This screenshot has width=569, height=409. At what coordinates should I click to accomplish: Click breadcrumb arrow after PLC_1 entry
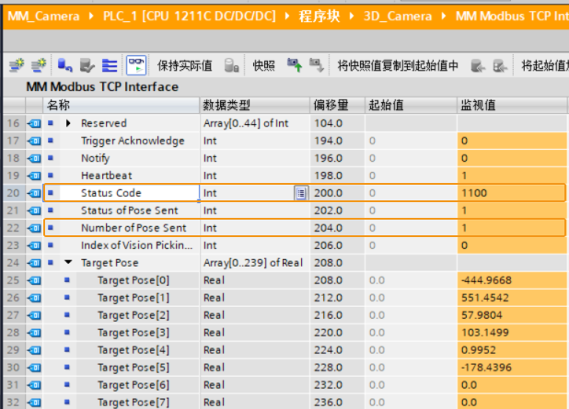[x=287, y=17]
